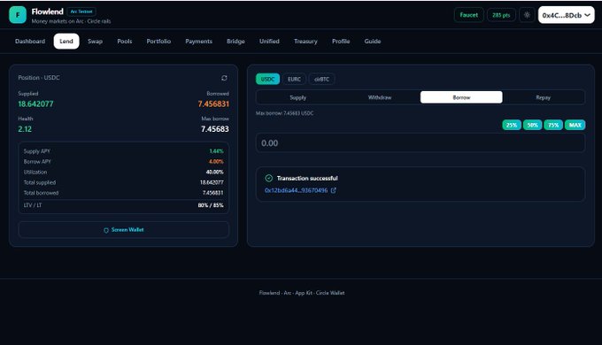Viewport: 602px width, 345px height.
Task: Open the Portfolio tab
Action: tap(158, 41)
